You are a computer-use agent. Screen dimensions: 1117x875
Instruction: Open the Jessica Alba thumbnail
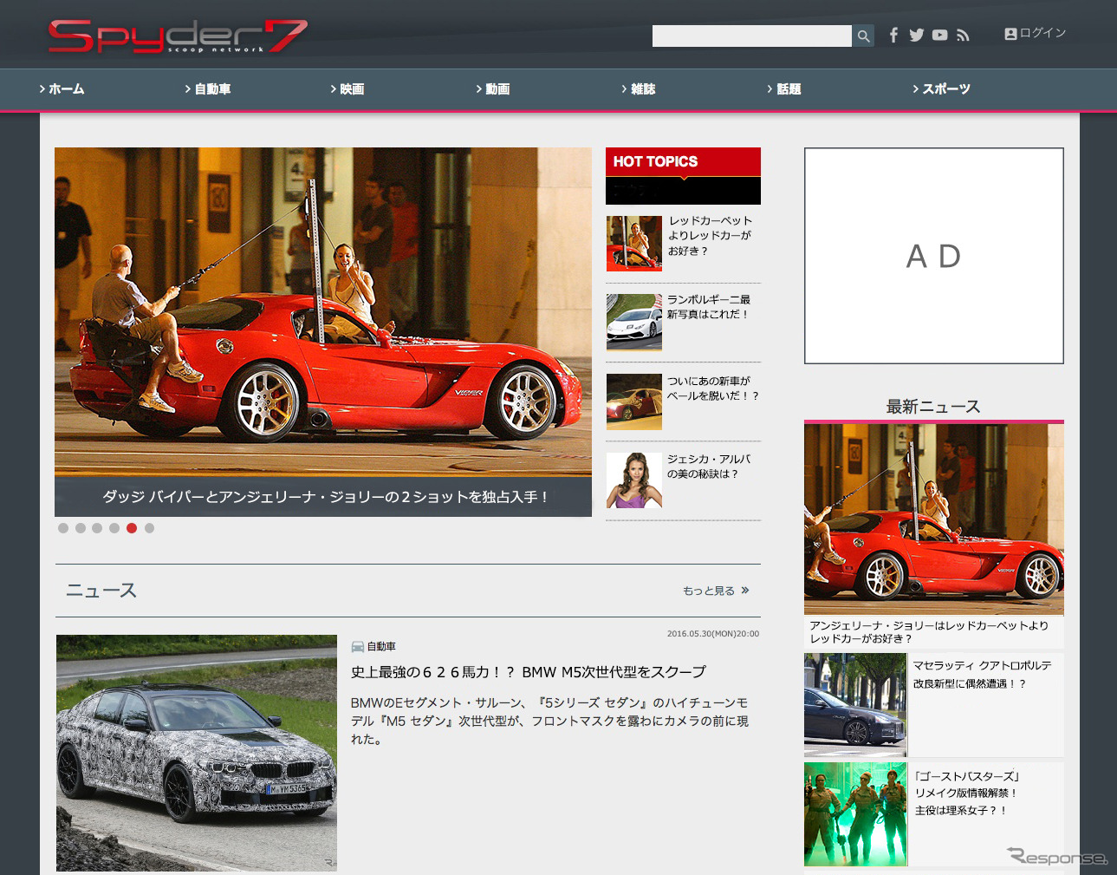click(633, 480)
